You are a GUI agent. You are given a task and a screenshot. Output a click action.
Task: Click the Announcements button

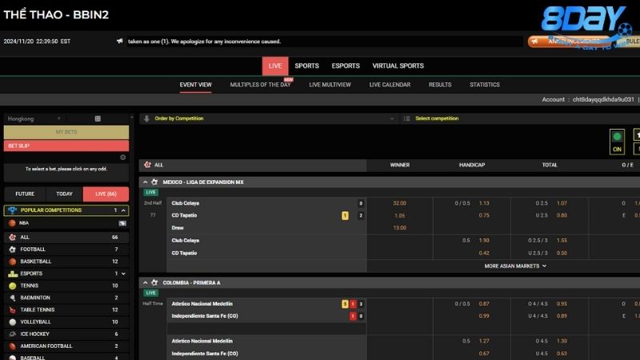point(570,42)
